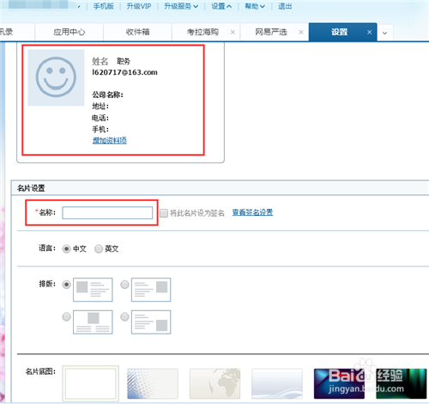Click the 姓名 placeholder on card preview
Image resolution: width=429 pixels, height=404 pixels.
coord(100,61)
